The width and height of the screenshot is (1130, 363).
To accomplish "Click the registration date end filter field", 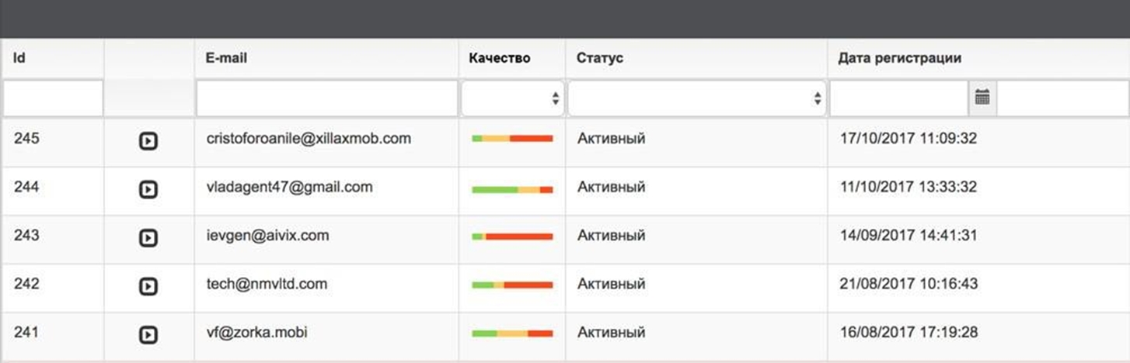I will (1062, 99).
